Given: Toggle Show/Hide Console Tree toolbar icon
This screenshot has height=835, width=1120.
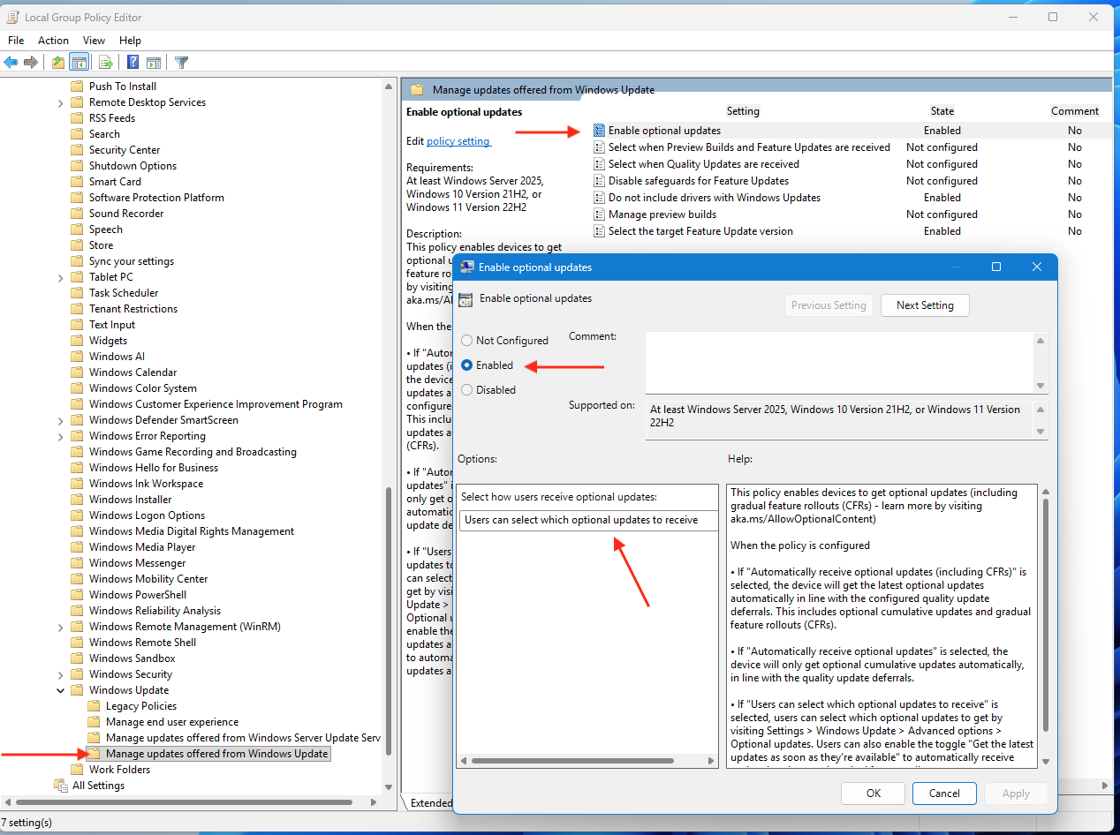Looking at the screenshot, I should point(79,62).
